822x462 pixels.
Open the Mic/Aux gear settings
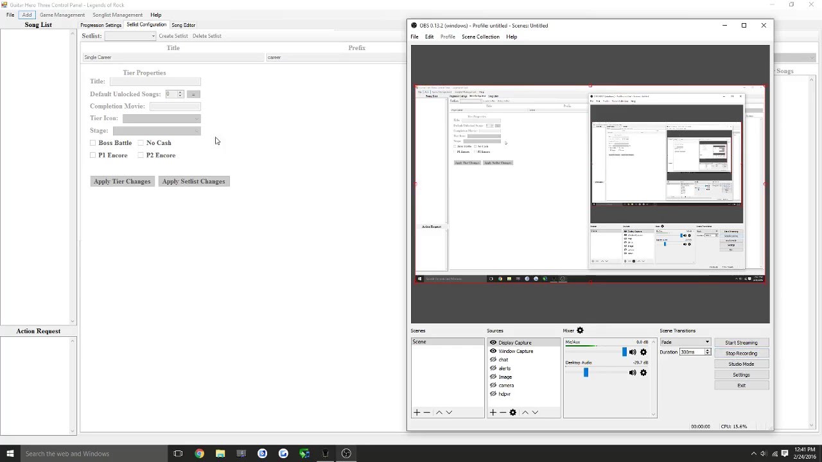643,352
